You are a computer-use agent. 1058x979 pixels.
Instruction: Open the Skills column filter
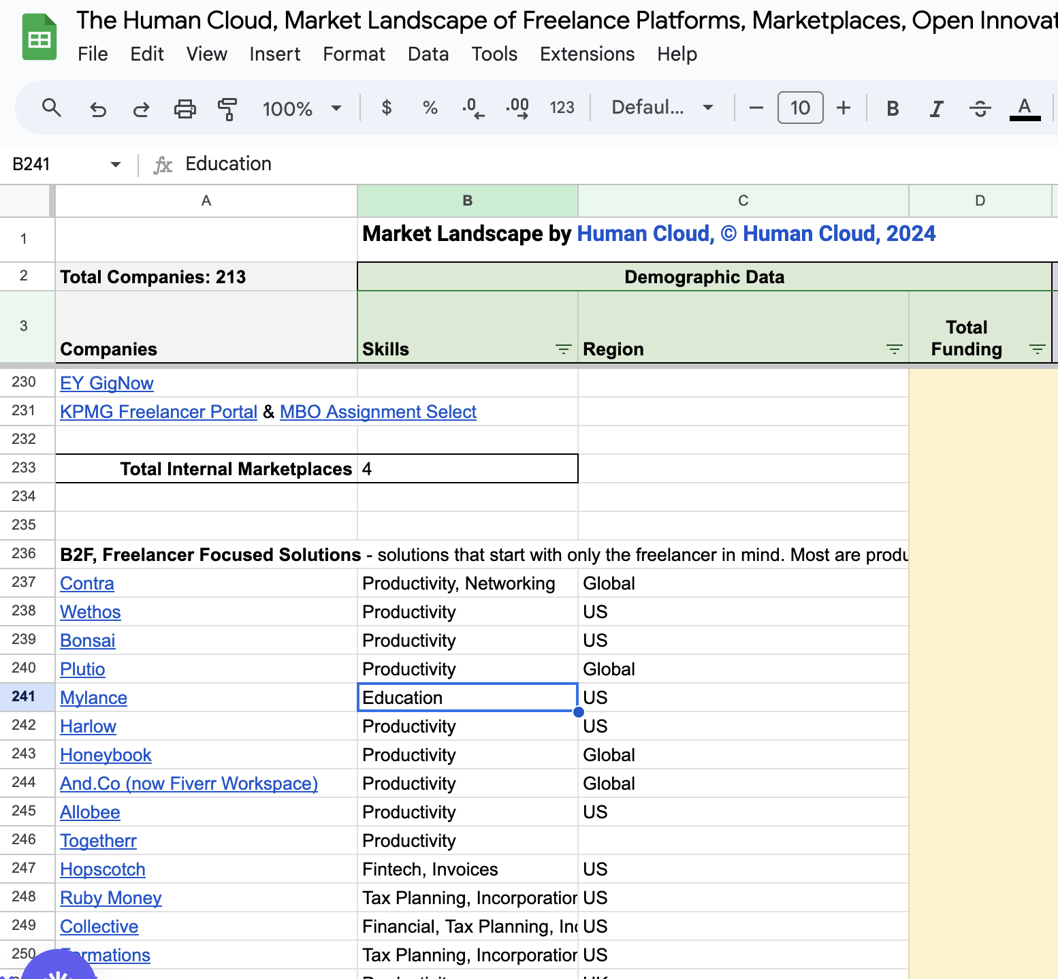(x=563, y=349)
